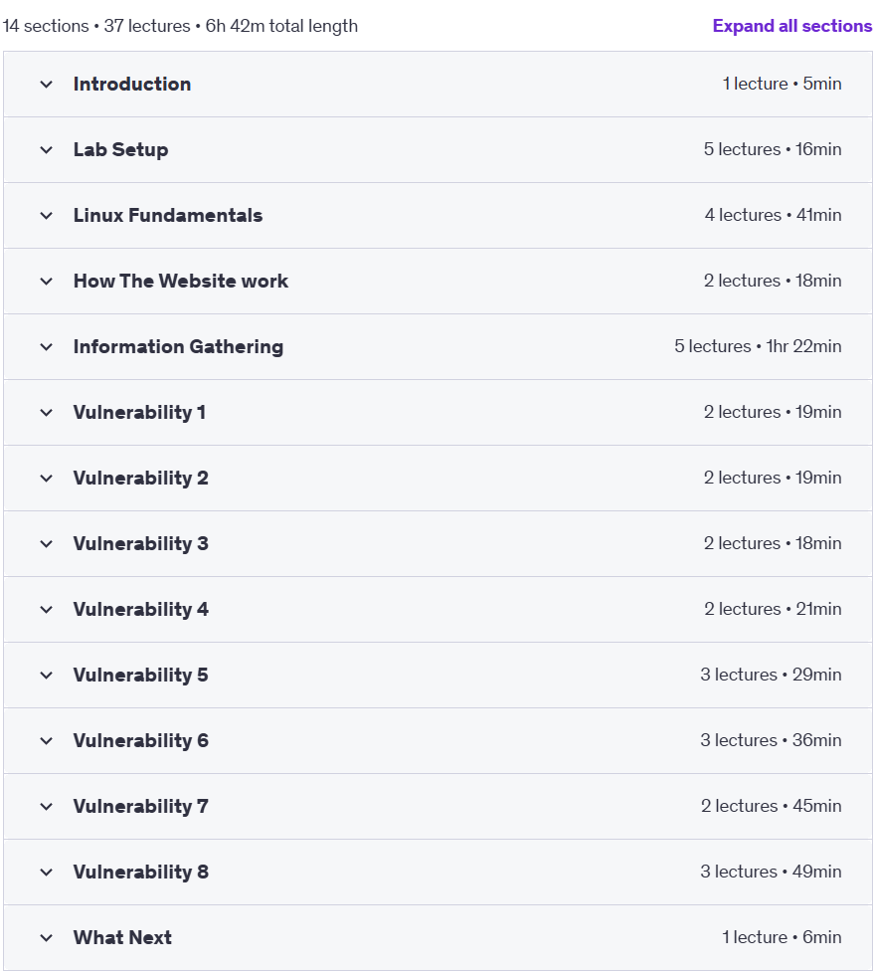Viewport: 876px width, 974px height.
Task: Open the Vulnerability 7 section title
Action: click(x=141, y=806)
